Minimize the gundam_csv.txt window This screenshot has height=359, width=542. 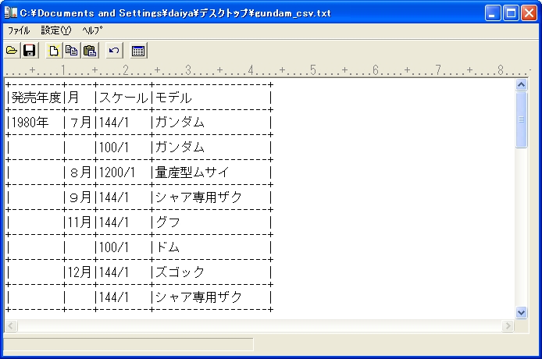coord(493,13)
